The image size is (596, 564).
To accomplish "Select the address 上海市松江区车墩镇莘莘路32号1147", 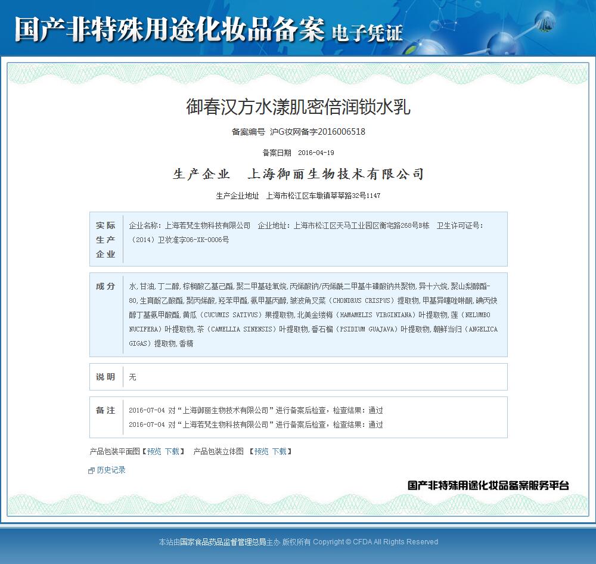I will tap(323, 196).
